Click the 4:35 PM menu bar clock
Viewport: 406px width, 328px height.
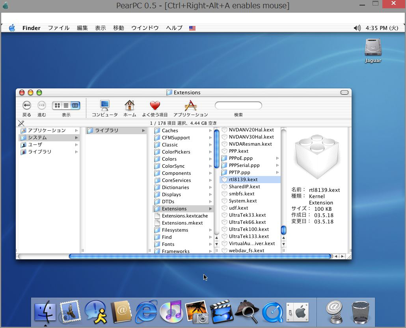pos(382,28)
